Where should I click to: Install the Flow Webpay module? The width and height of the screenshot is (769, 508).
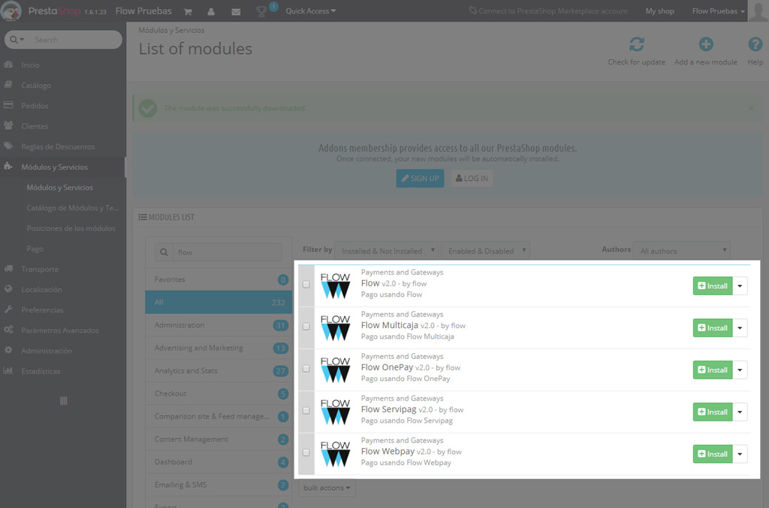click(x=713, y=455)
